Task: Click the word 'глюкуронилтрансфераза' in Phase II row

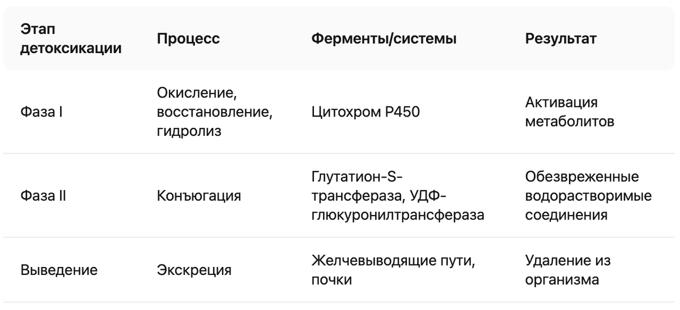Action: pyautogui.click(x=397, y=215)
